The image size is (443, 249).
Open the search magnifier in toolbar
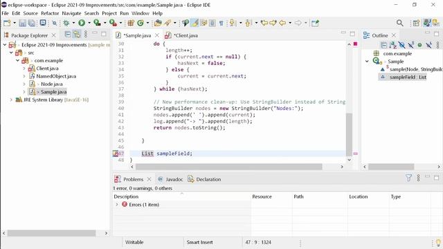coord(399,23)
